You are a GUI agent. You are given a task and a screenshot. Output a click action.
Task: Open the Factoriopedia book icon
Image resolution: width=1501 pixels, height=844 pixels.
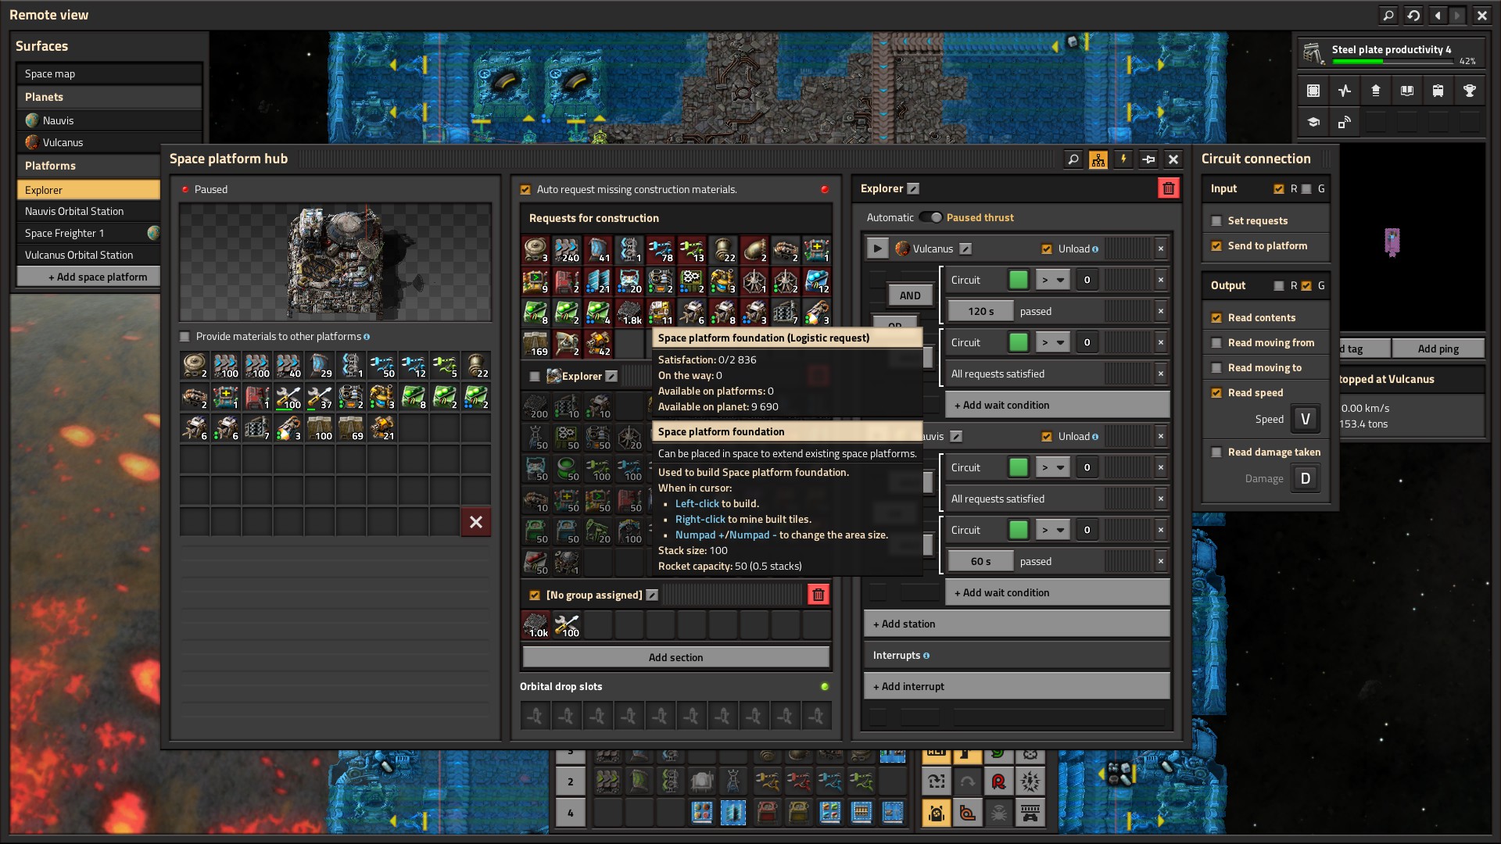pyautogui.click(x=1407, y=91)
